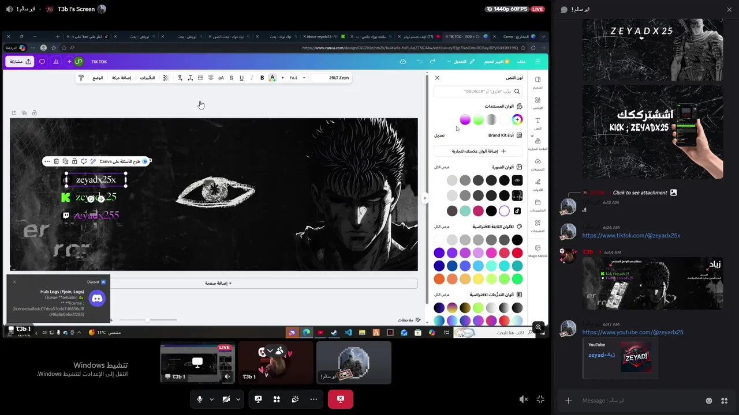Open the zeyad YouTube embed thumbnail in chat

coord(636,356)
